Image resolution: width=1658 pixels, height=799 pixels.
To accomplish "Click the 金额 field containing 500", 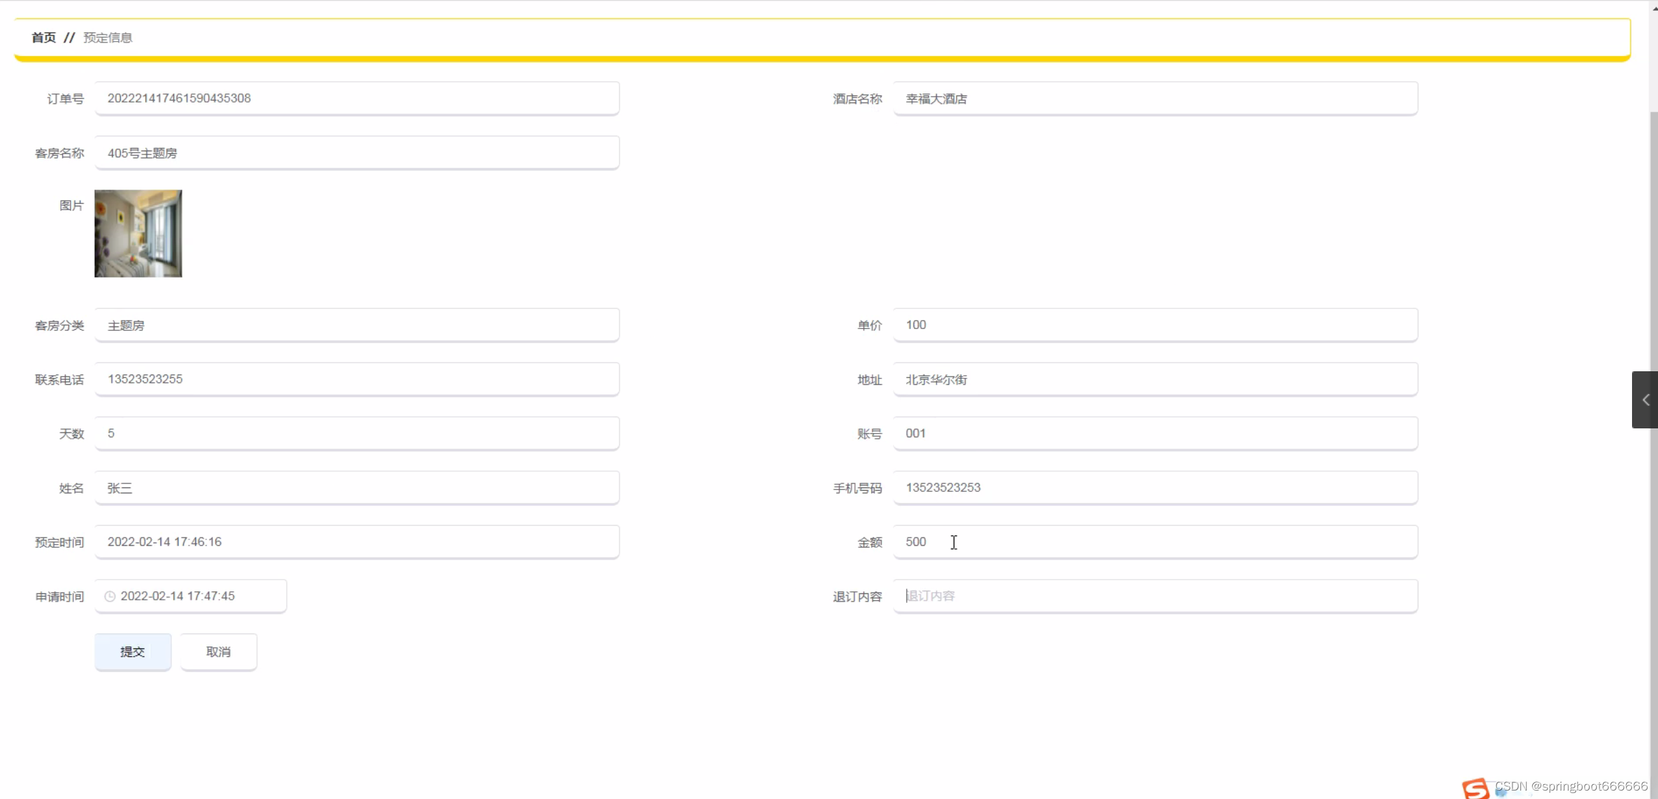I will (x=1154, y=542).
